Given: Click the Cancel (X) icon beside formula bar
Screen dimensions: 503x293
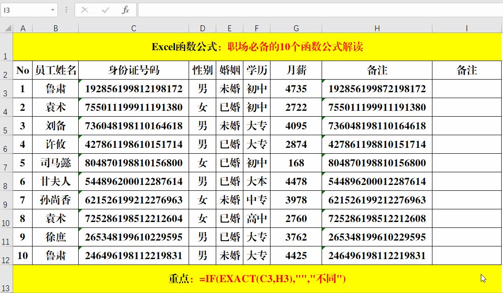Looking at the screenshot, I should [x=85, y=10].
